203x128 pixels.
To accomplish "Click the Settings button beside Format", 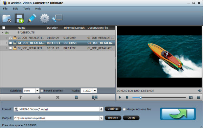I will 113,109.
